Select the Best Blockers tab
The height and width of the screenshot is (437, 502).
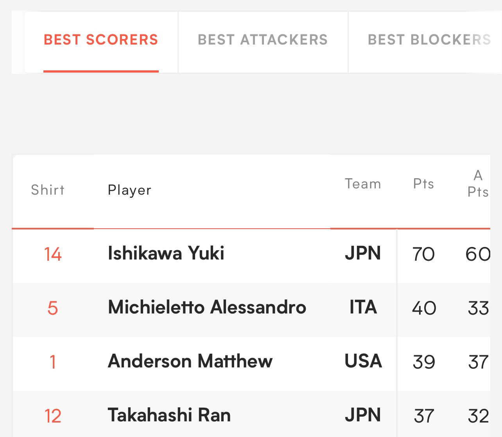click(x=429, y=40)
